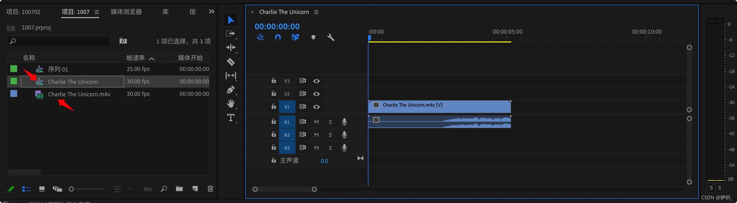The image size is (737, 203).
Task: Select the Razor tool
Action: click(x=231, y=62)
